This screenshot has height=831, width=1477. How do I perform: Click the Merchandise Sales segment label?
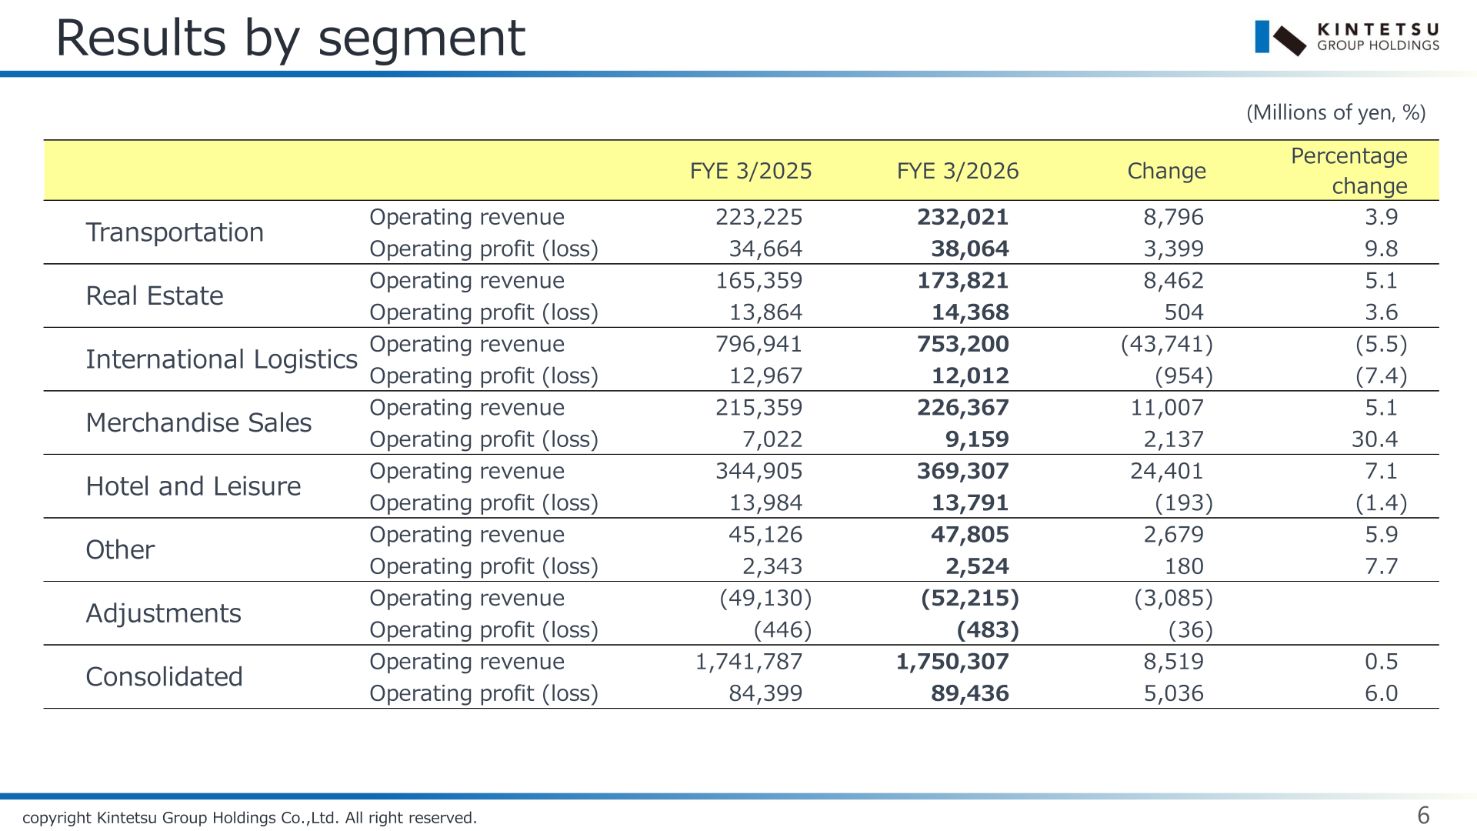198,423
